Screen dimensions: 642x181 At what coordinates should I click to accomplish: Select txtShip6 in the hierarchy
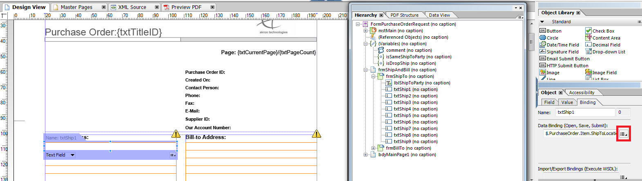415,122
